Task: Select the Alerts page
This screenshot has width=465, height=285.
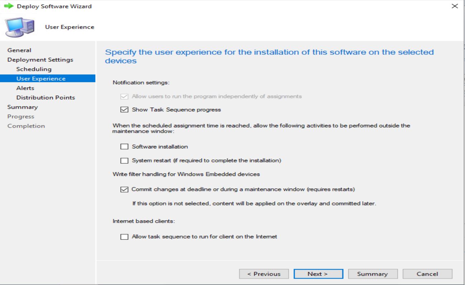Action: (24, 88)
